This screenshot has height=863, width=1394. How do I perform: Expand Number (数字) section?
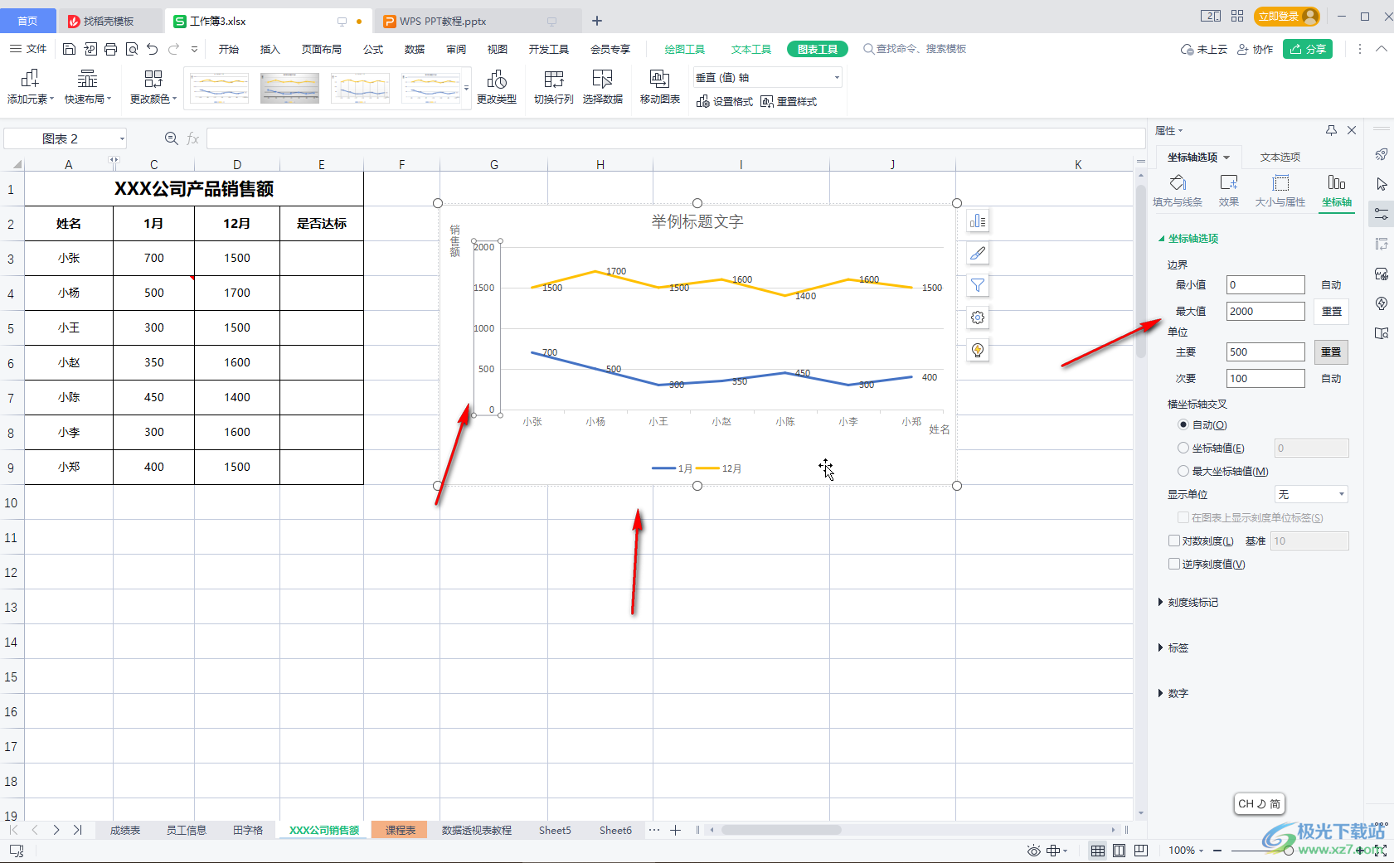pyautogui.click(x=1173, y=693)
